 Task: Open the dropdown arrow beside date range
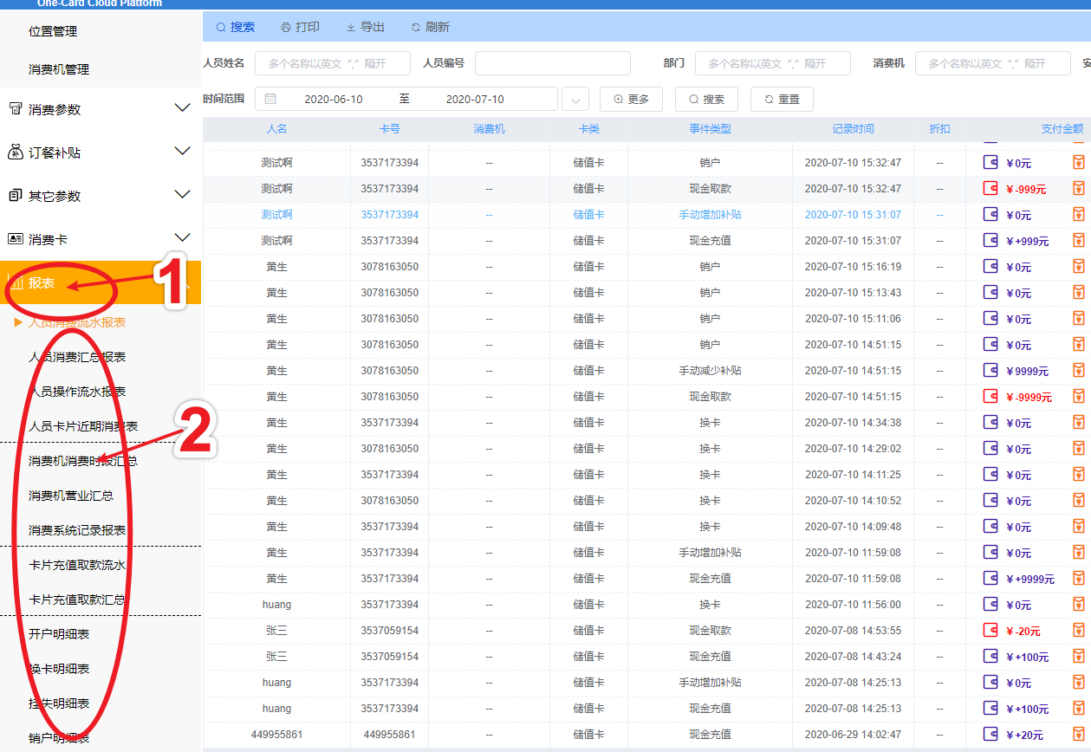575,100
